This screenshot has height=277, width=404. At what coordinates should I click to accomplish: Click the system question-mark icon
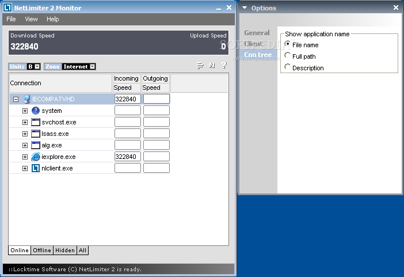click(x=36, y=111)
